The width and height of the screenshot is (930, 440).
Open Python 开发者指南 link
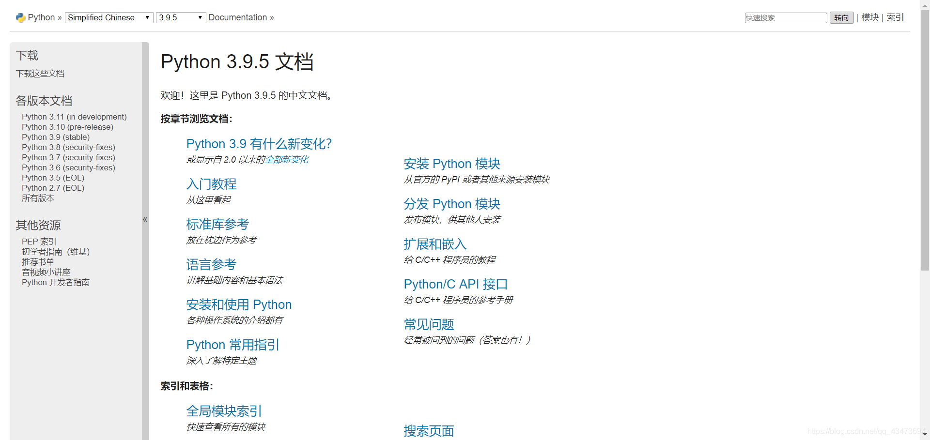(56, 282)
